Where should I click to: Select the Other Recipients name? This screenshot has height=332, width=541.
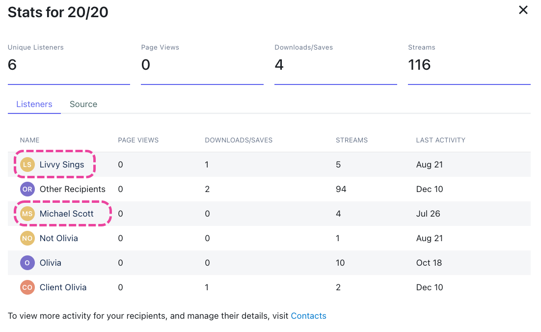[73, 189]
